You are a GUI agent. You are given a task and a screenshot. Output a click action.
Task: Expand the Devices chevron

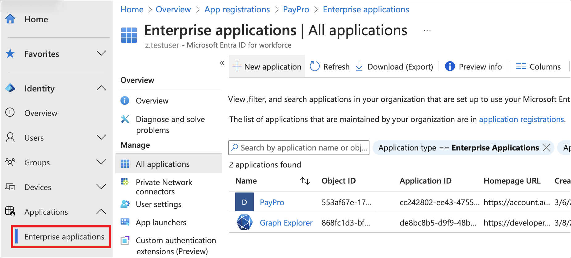tap(101, 186)
